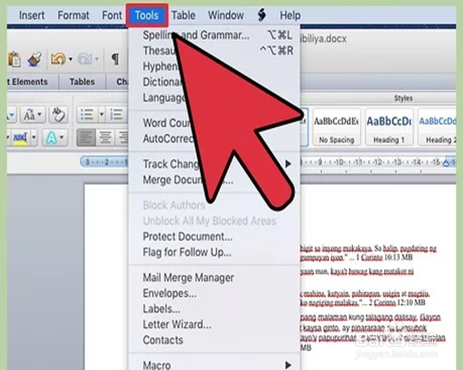
Task: Switch to the Charts ribbon tab
Action: tap(118, 82)
